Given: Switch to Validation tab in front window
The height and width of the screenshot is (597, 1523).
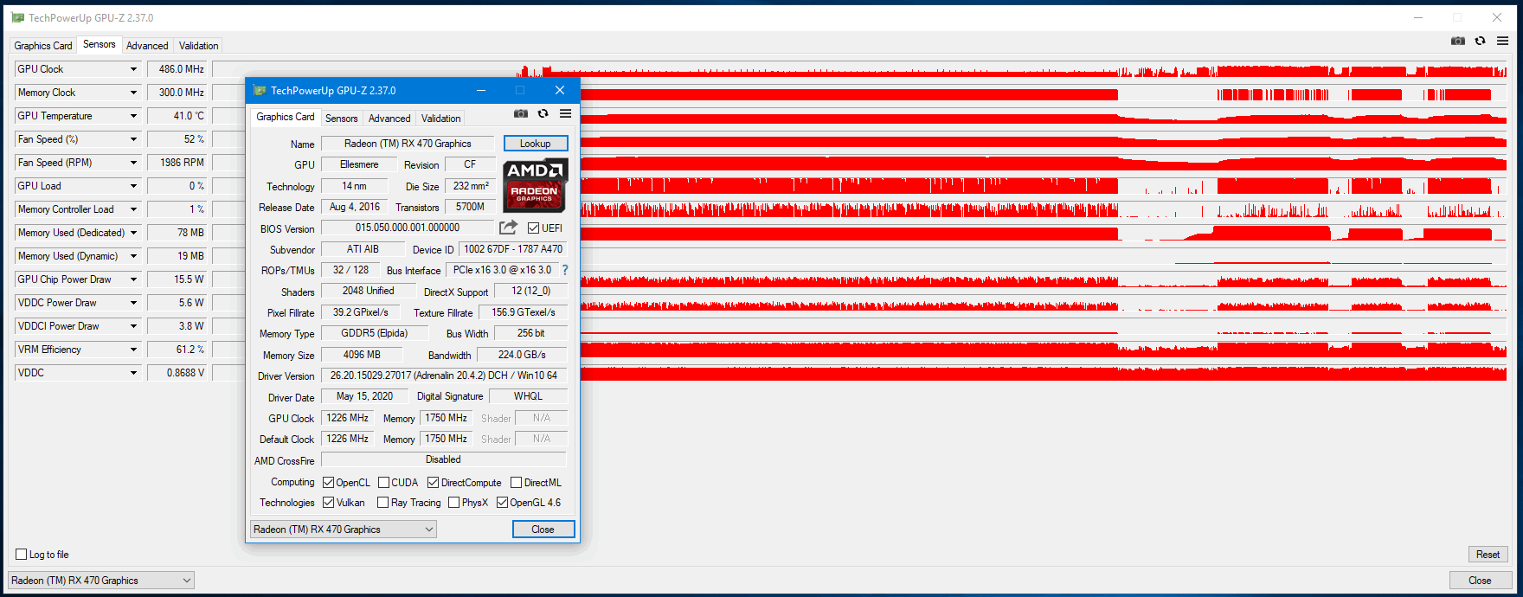Looking at the screenshot, I should 440,119.
